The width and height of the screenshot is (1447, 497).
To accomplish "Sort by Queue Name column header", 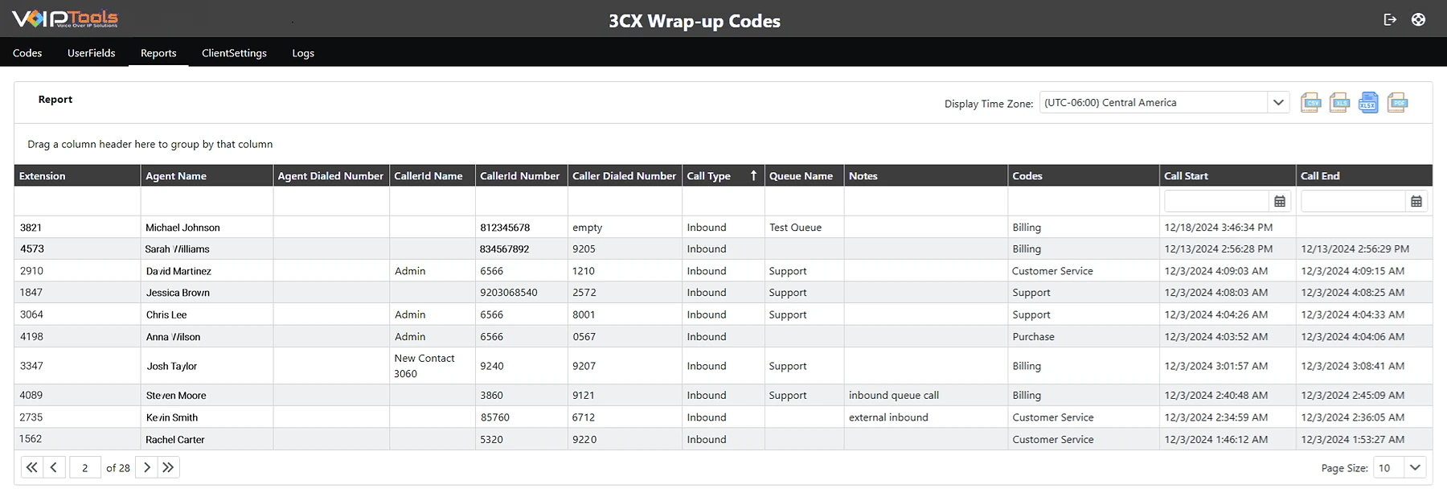I will click(x=804, y=175).
